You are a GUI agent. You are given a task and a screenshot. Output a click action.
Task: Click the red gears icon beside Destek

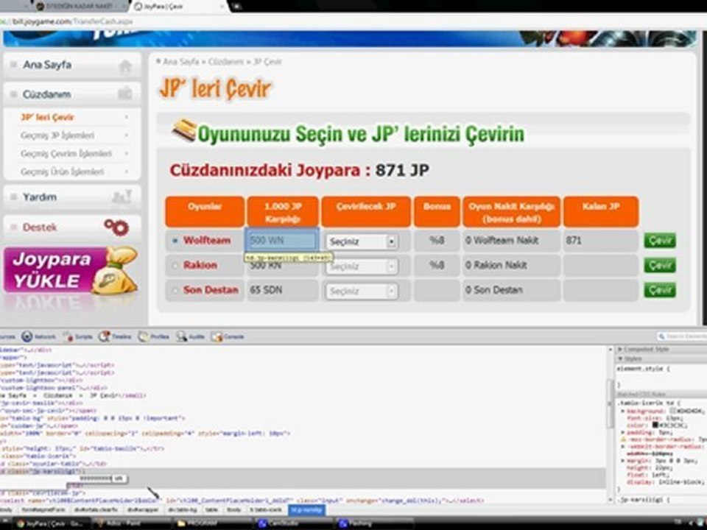click(117, 227)
